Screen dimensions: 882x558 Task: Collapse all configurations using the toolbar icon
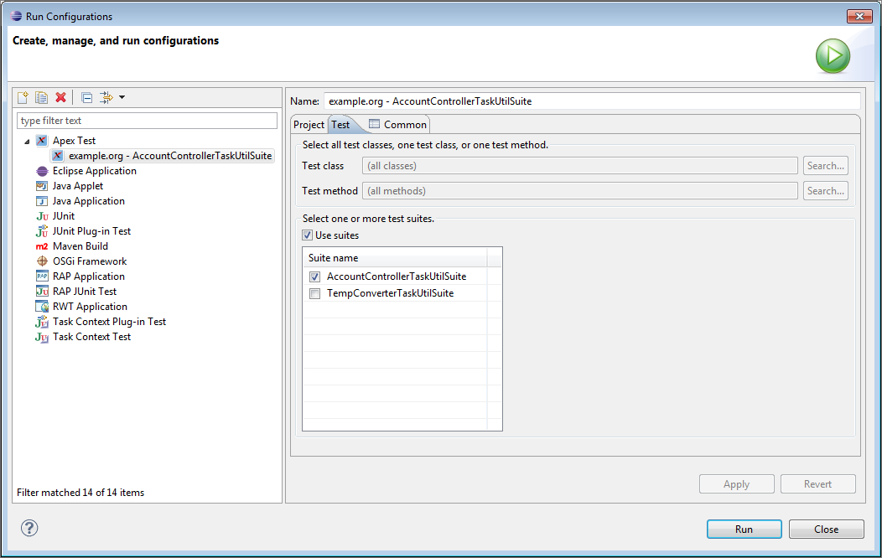pyautogui.click(x=86, y=97)
